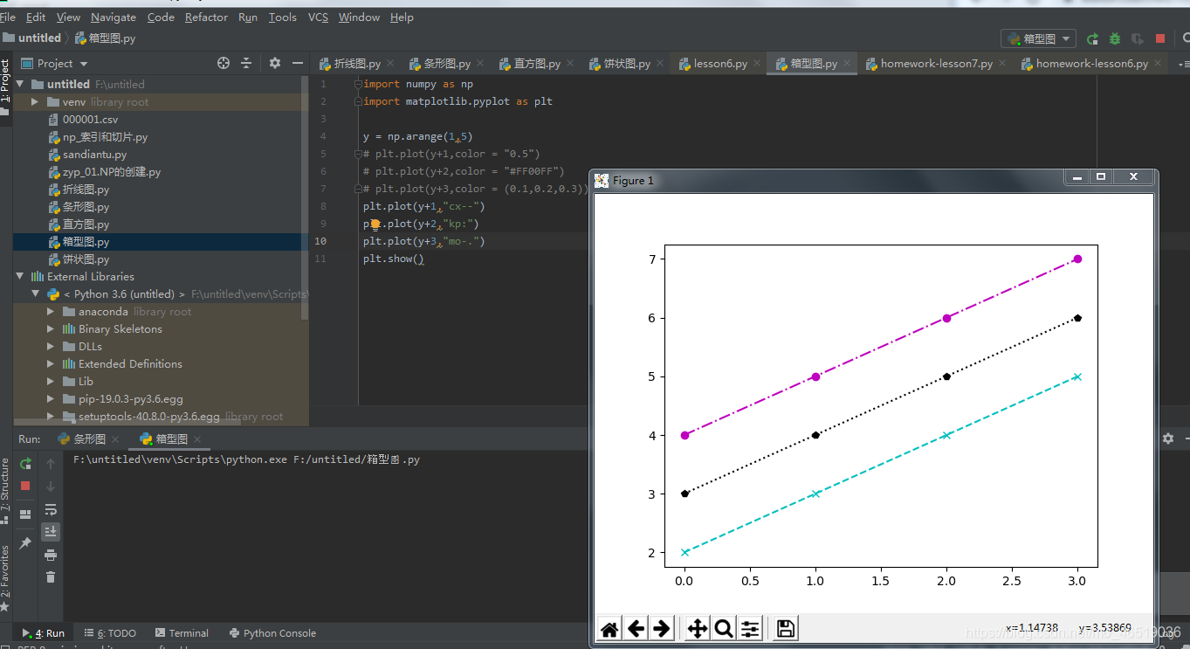Screen dimensions: 1190x649
Task: Click the Home icon in Figure 1 toolbar
Action: (x=609, y=628)
